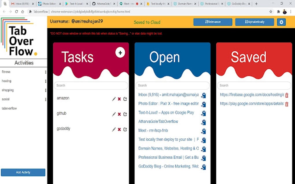
Task: Delete the play.google.com saved link via trash icon
Action: click(x=286, y=104)
